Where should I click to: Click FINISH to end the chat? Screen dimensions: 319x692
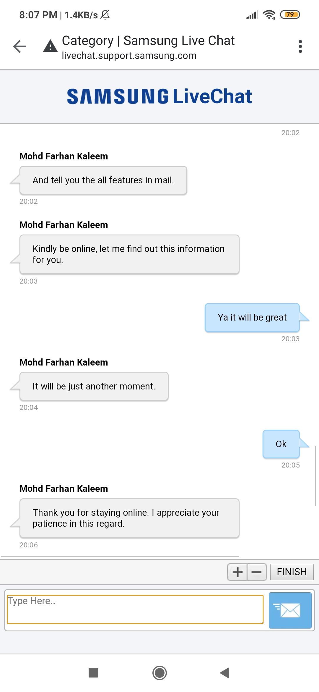[x=292, y=572]
